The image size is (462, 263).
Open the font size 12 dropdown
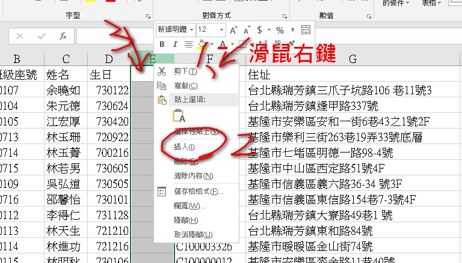221,29
